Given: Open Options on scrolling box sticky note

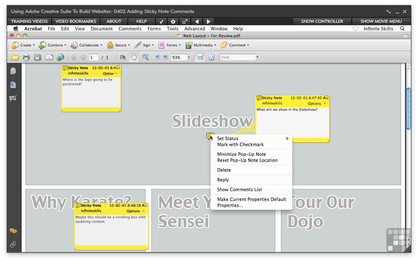Looking at the screenshot, I should coord(135,211).
